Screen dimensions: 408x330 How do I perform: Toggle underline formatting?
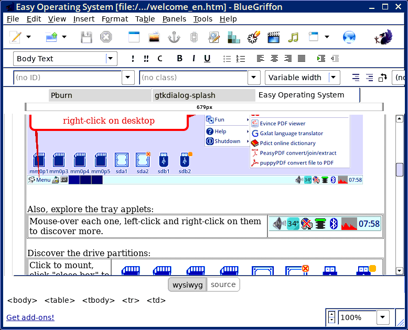[x=207, y=59]
